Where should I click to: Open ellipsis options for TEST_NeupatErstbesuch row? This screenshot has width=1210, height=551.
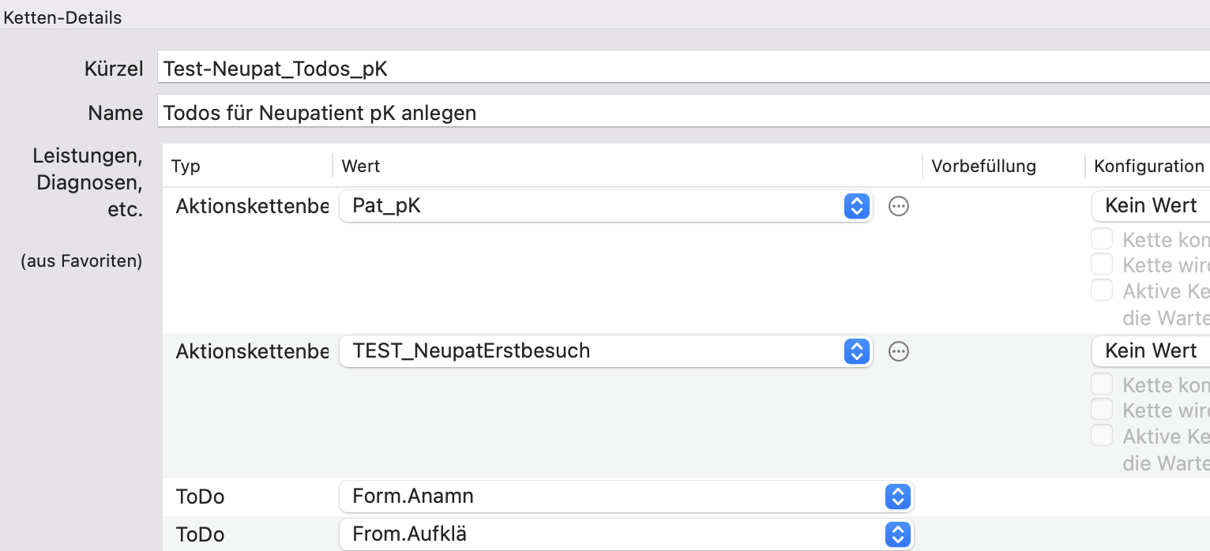[x=899, y=351]
